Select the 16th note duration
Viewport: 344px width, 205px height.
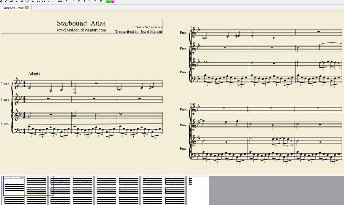click(x=11, y=1)
